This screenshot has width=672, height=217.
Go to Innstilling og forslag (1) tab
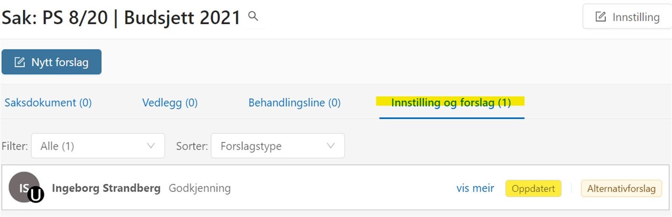coord(451,103)
